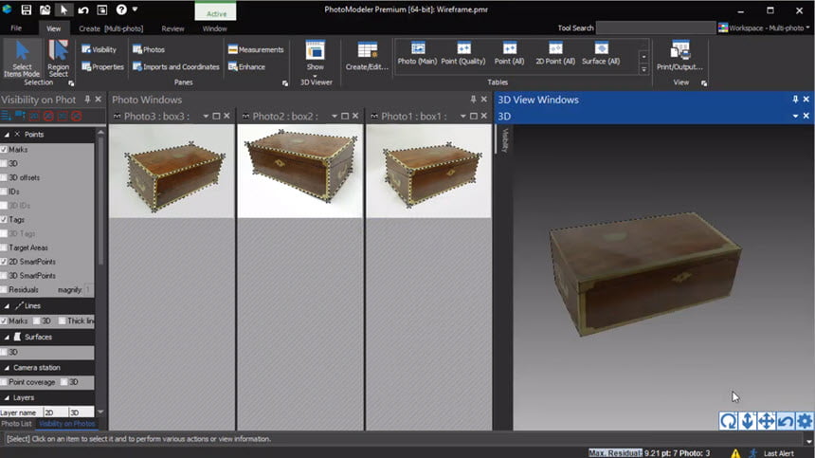
Task: Expand the Tables gallery more arrow
Action: pos(643,69)
